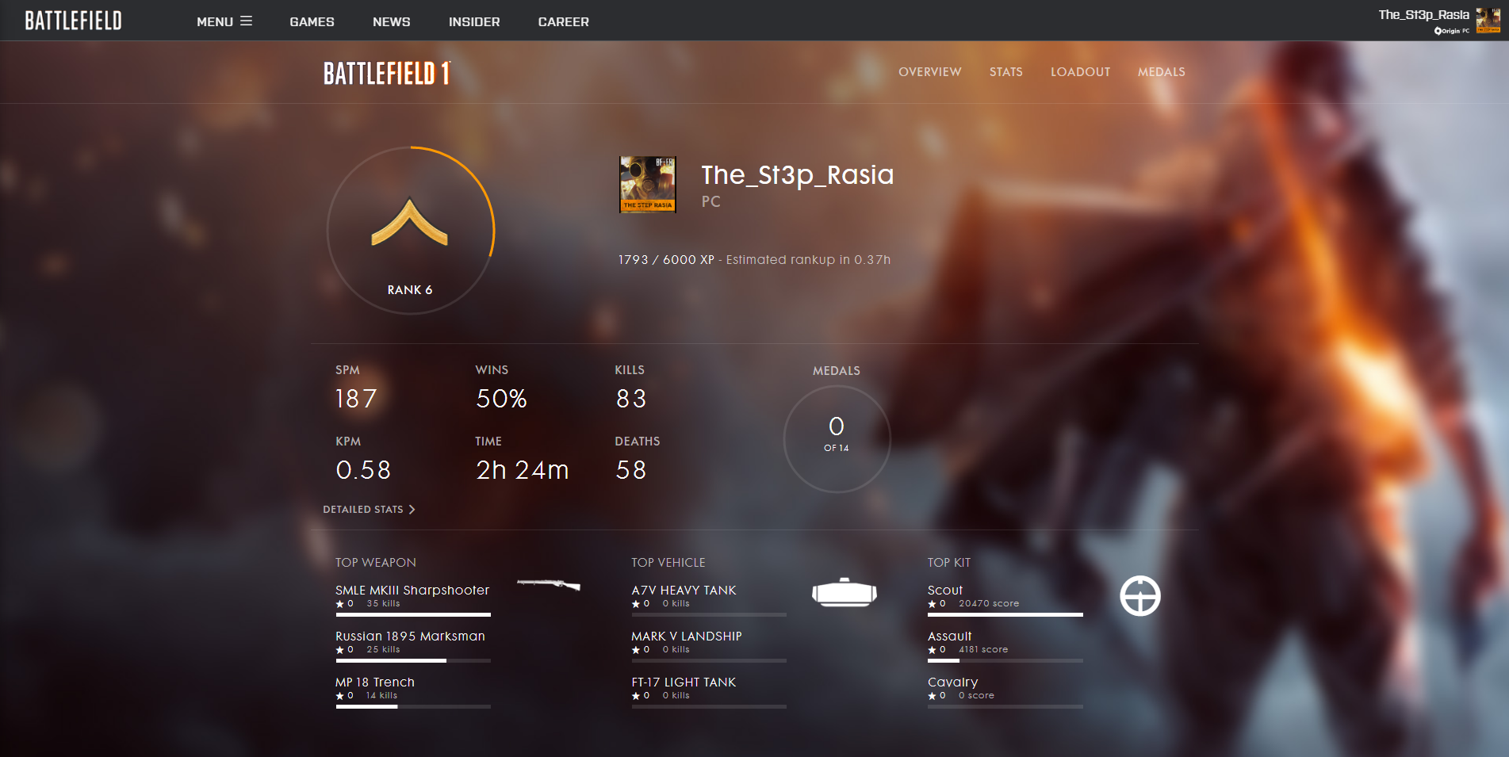Click the MP 18 Trench kills progress bar

413,706
